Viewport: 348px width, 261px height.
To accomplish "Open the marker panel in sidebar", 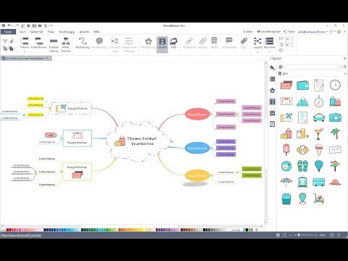I will pos(273,91).
